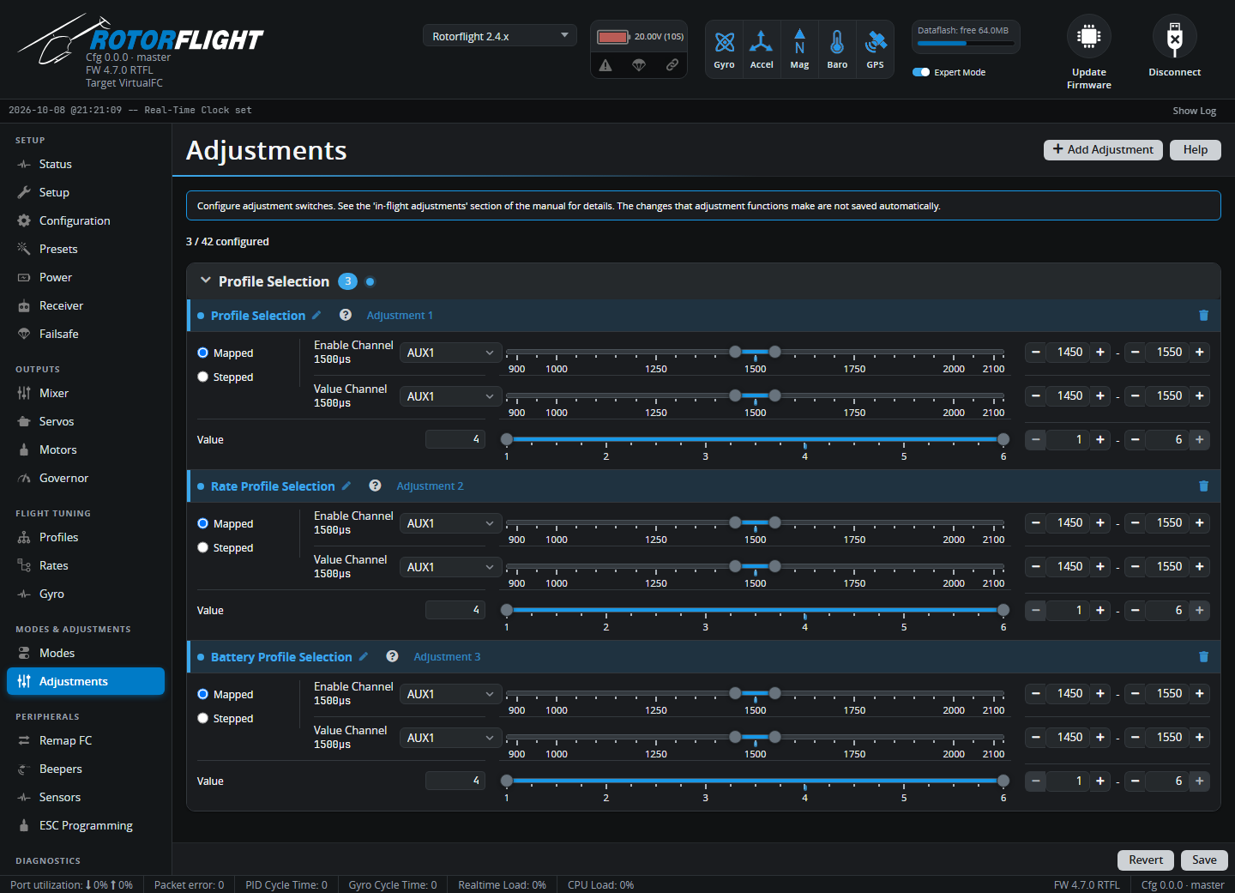The width and height of the screenshot is (1235, 893).
Task: Open Enable Channel dropdown in Adjustment 3
Action: click(x=450, y=694)
